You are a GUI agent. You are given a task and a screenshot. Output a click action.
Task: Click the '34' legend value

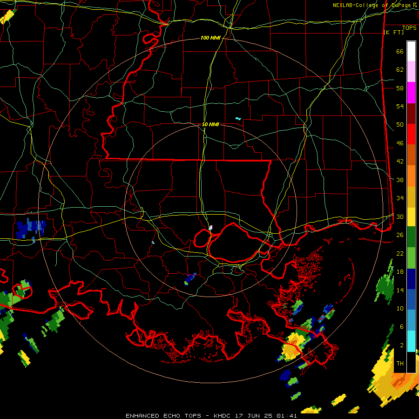point(400,198)
